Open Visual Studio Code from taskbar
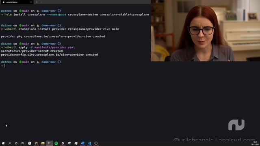 (x=89, y=143)
